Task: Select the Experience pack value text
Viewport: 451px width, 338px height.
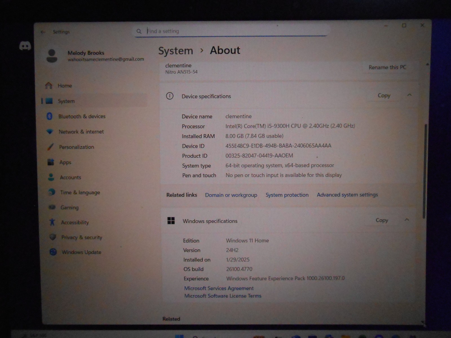Action: [285, 278]
